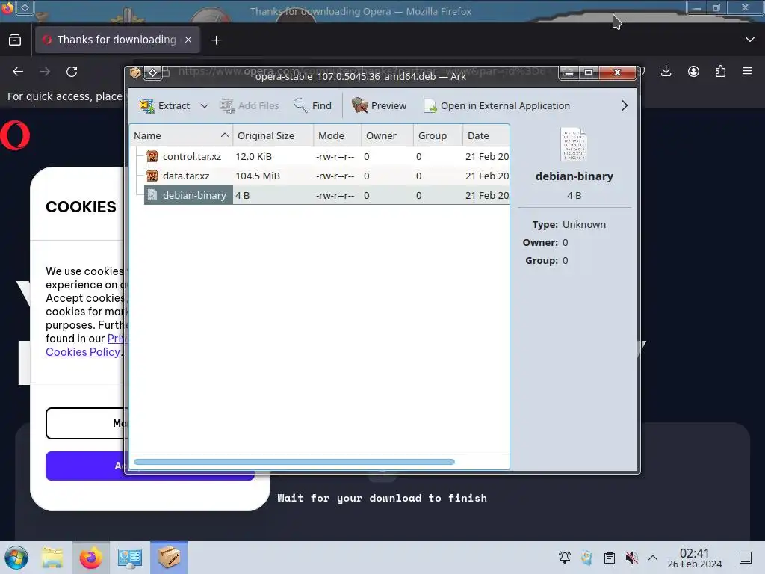
Task: Click the debian-binary preview thumbnail in info panel
Action: [574, 144]
